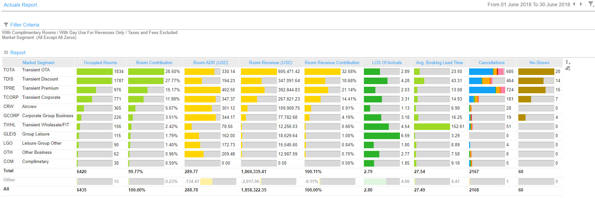Sort by Occupied Rooms column header
The width and height of the screenshot is (595, 198).
click(100, 63)
